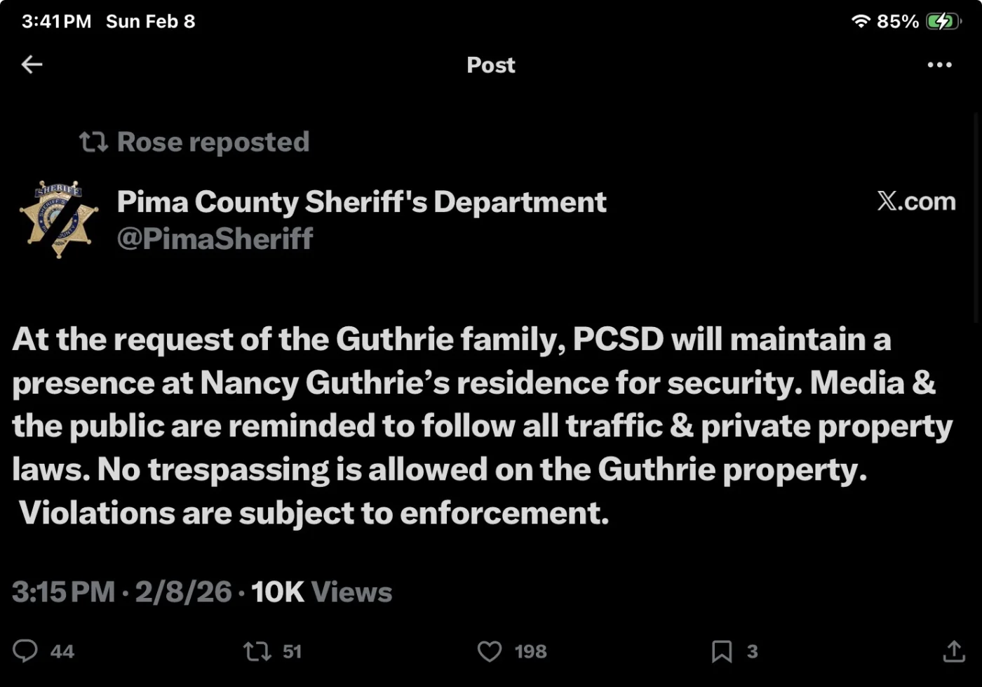
Task: Bookmark this post
Action: pos(722,651)
